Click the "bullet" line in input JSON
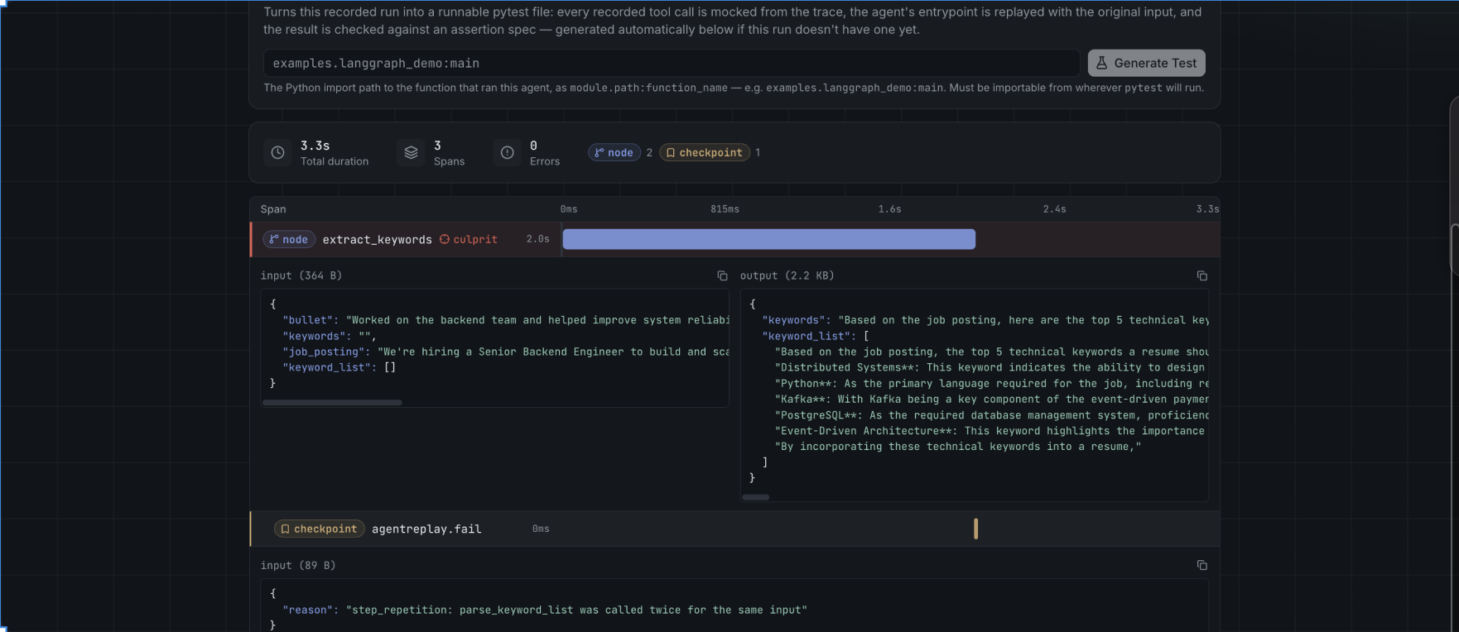 tap(506, 320)
